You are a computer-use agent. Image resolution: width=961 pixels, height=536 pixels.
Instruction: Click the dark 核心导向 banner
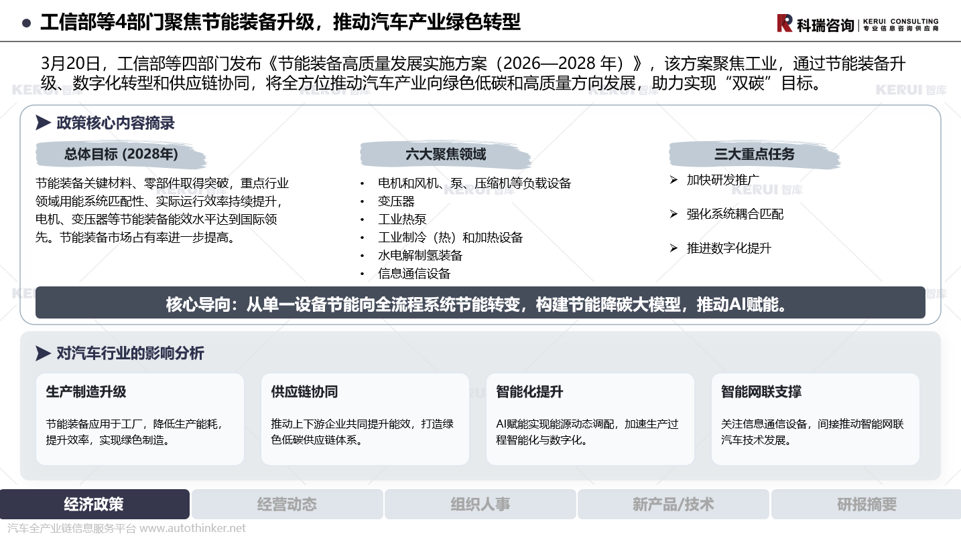(x=480, y=303)
